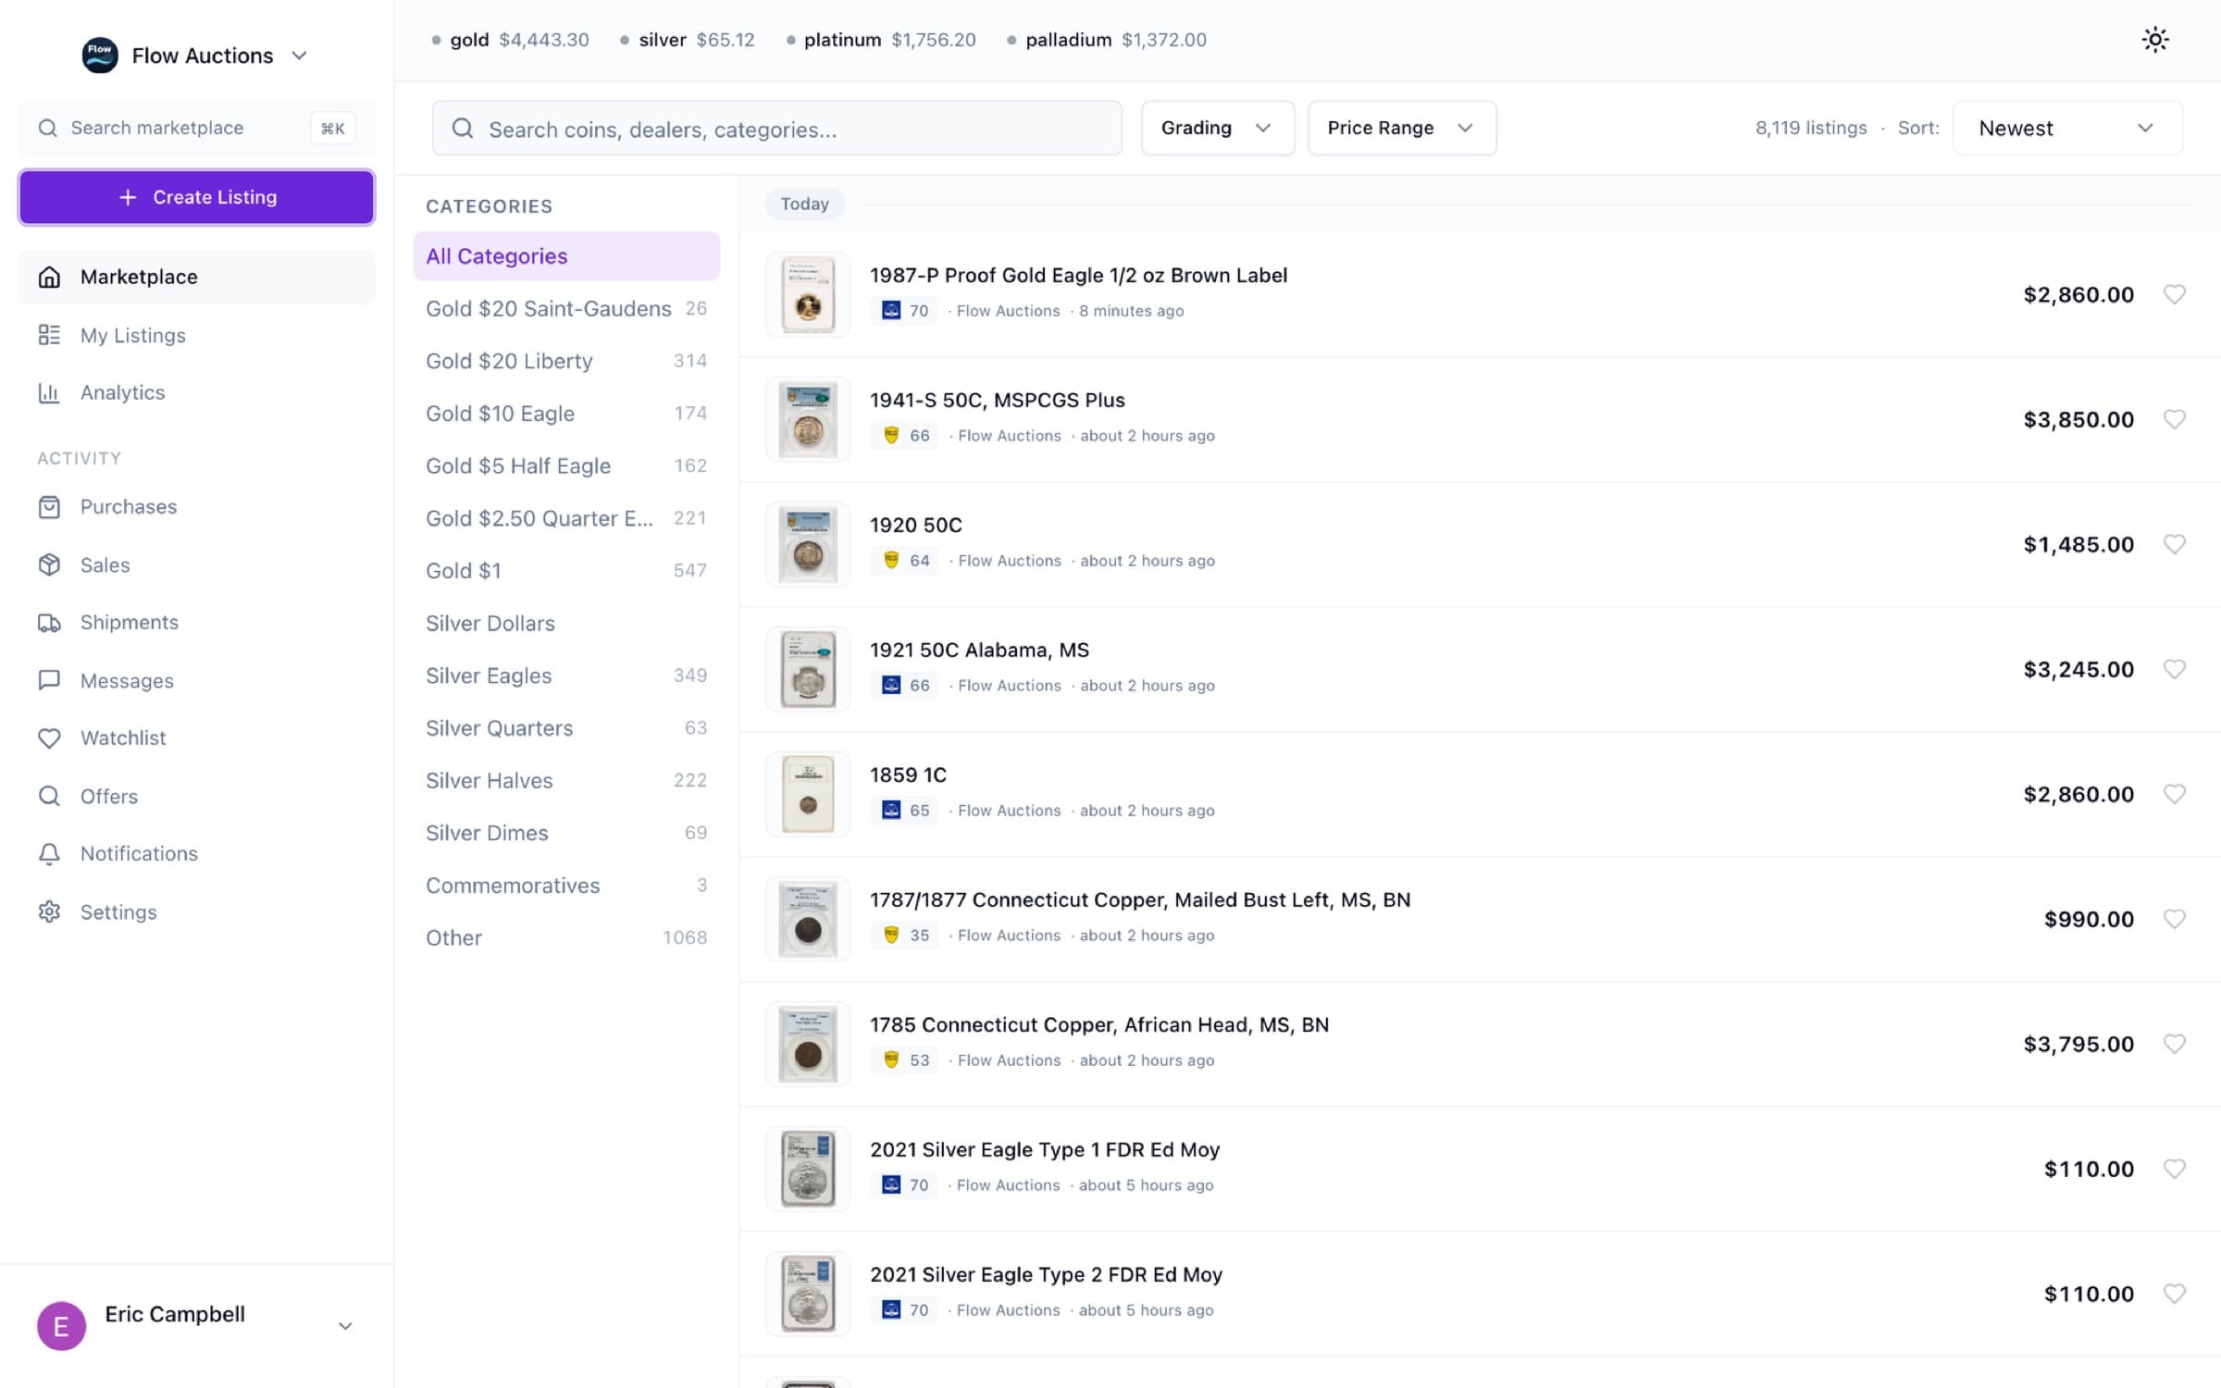The width and height of the screenshot is (2221, 1388).
Task: Click PCGS grade badge 66 on 1941-S 50C
Action: click(x=904, y=436)
